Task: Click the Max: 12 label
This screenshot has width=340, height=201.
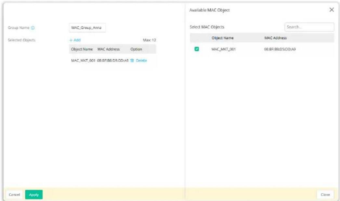Action: (150, 40)
